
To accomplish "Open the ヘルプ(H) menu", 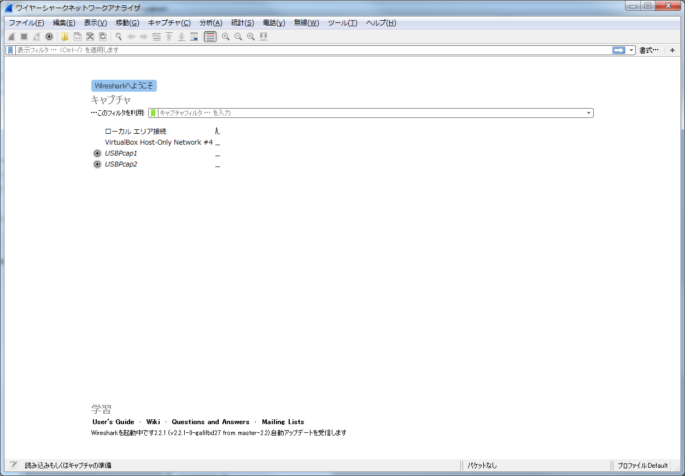I will point(381,23).
